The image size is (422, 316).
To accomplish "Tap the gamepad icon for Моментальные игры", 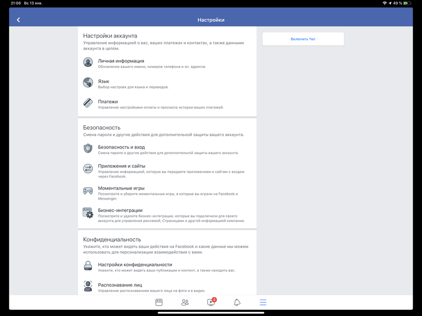I will [88, 191].
